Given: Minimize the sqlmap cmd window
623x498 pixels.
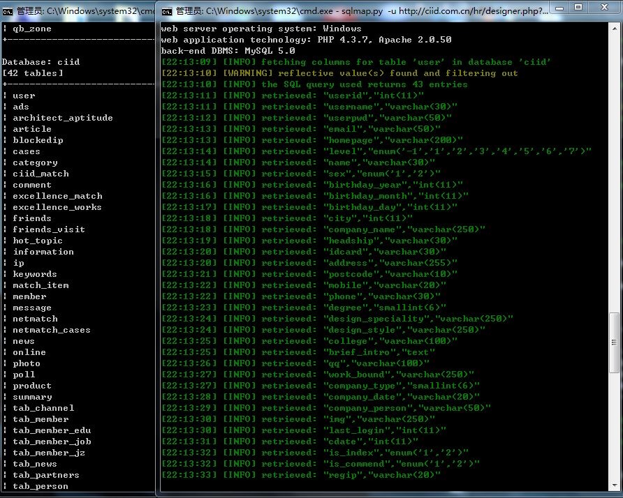Looking at the screenshot, I should click(x=559, y=8).
